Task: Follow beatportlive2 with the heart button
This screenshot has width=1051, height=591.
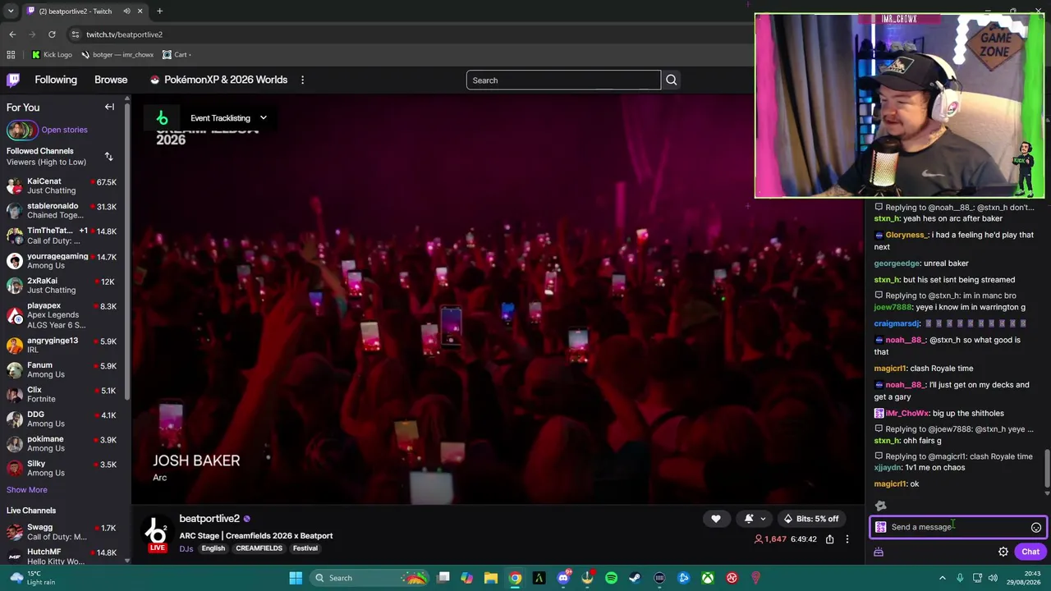Action: (716, 519)
